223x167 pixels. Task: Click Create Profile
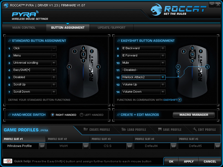click(97, 129)
